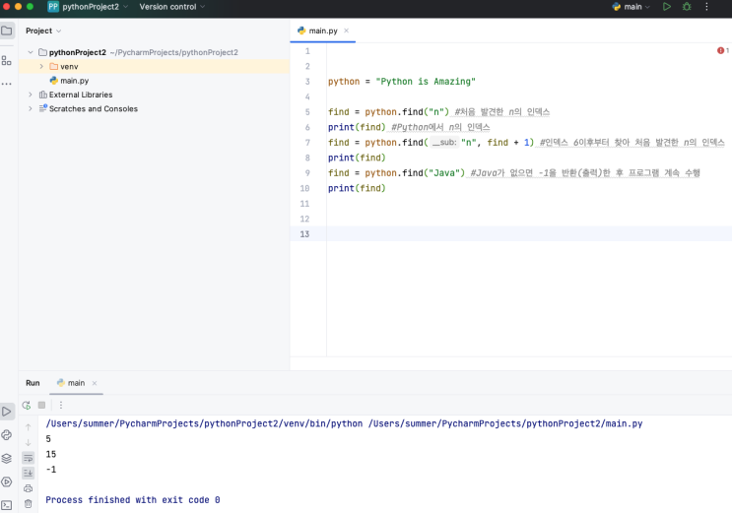Run main with the green play button
The image size is (732, 513).
667,7
